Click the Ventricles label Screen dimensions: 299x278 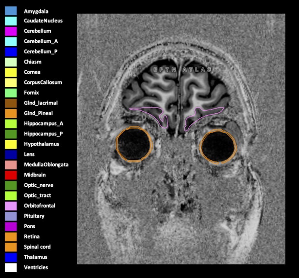coord(36,267)
